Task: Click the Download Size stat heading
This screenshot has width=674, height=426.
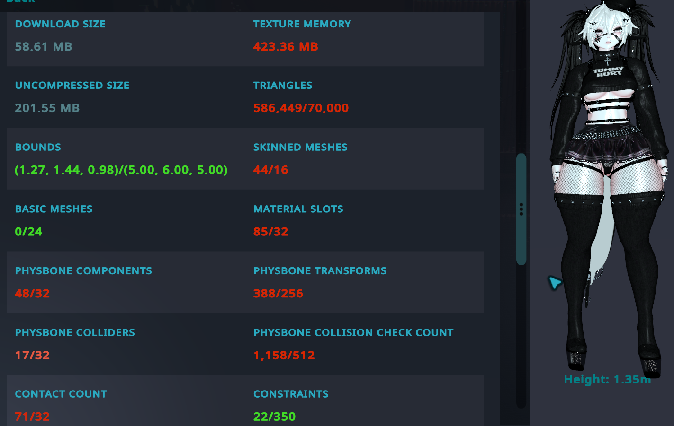Action: (x=60, y=24)
